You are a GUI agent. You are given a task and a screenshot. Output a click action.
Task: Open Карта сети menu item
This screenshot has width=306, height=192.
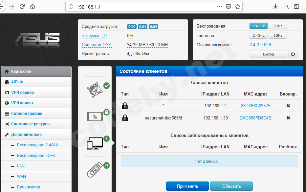36,72
